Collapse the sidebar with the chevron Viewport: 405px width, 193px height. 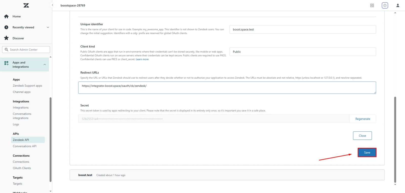click(53, 5)
